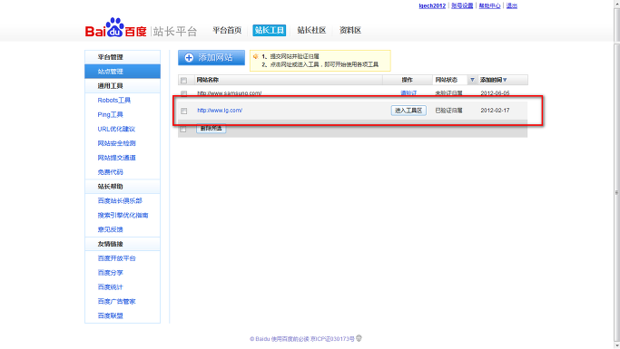
Task: Open the 百度分享 link
Action: pos(111,273)
